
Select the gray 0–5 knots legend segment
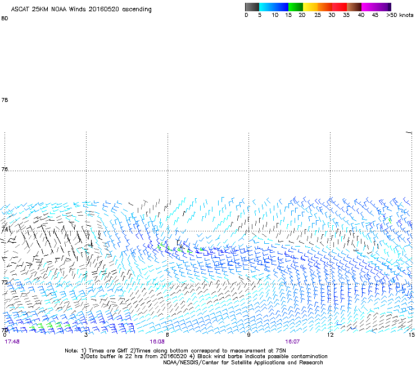(252, 7)
